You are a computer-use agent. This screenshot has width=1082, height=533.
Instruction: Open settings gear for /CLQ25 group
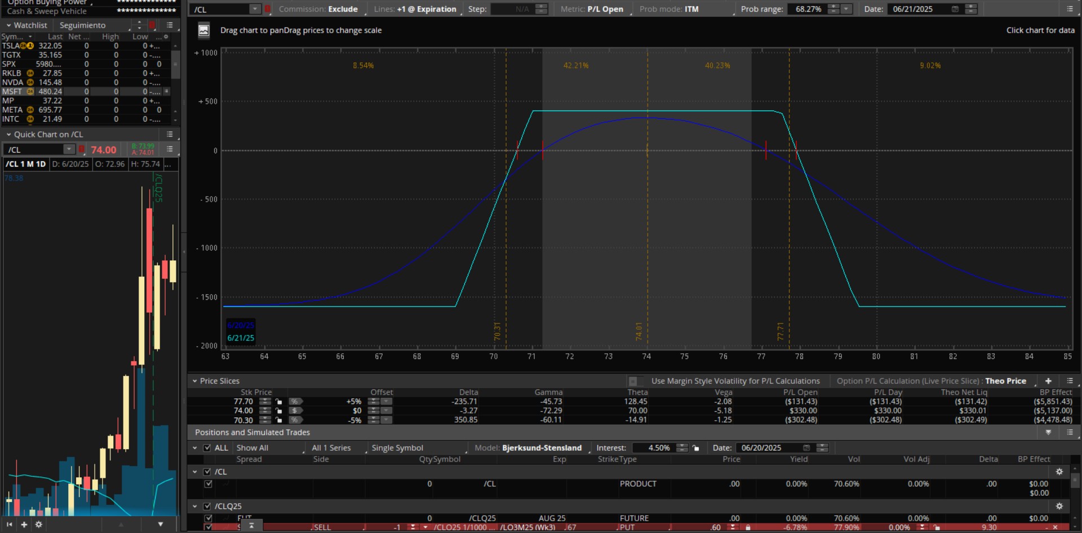(1059, 506)
